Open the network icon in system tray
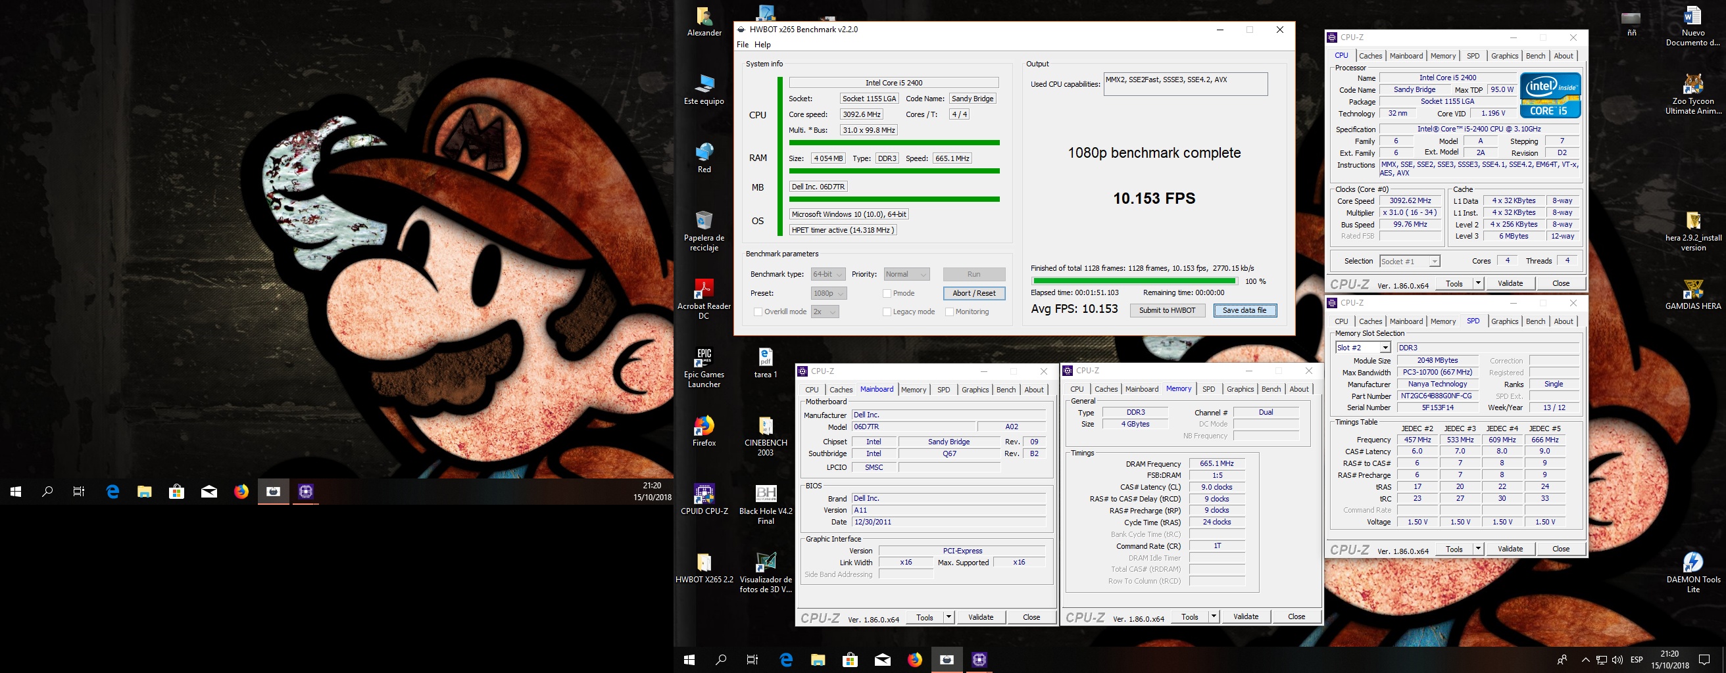 click(x=1602, y=660)
